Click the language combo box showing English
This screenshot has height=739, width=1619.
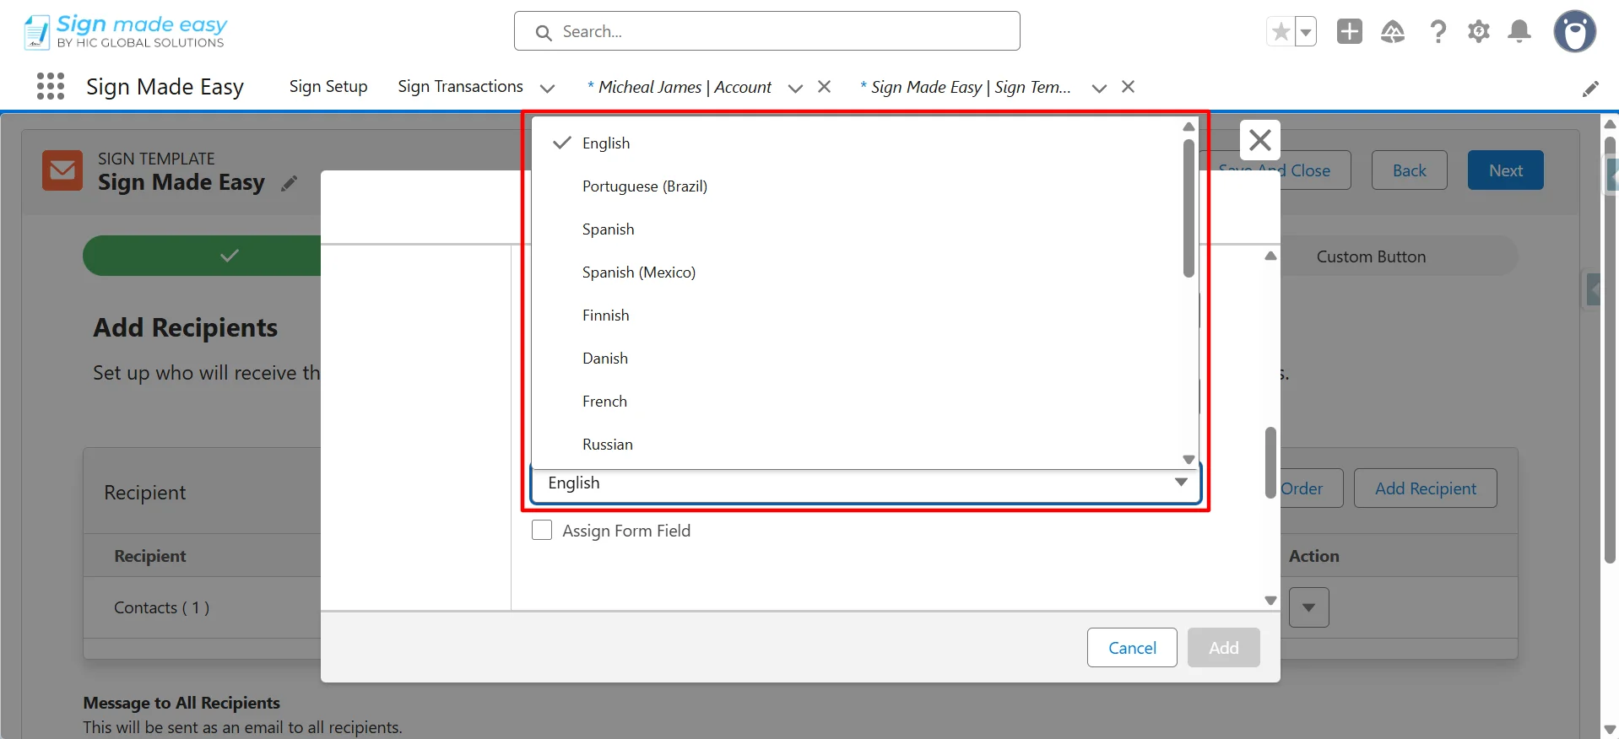tap(865, 483)
